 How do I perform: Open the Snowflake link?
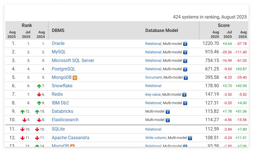pos(62,86)
